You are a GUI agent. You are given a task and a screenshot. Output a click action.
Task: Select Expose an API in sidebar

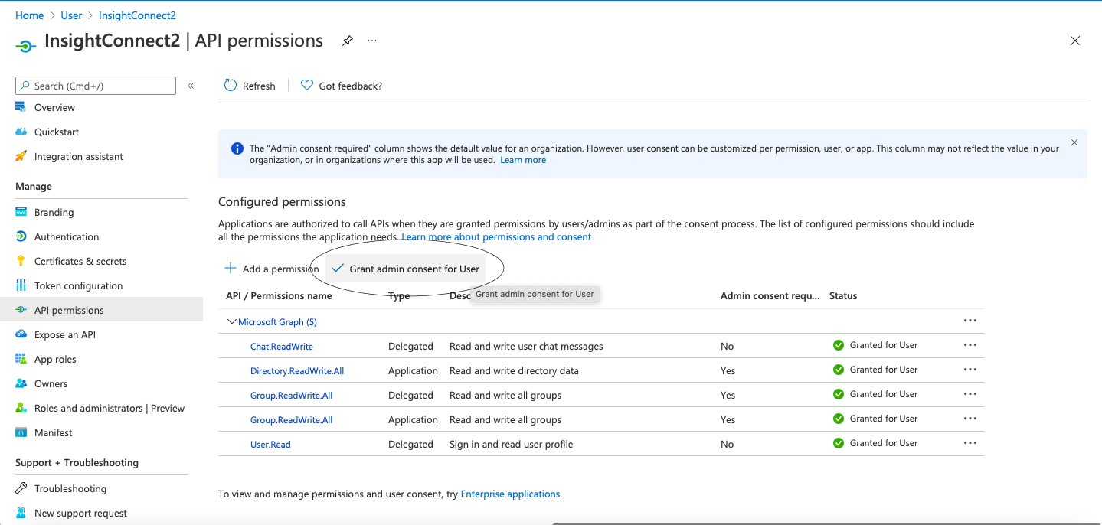coord(65,334)
